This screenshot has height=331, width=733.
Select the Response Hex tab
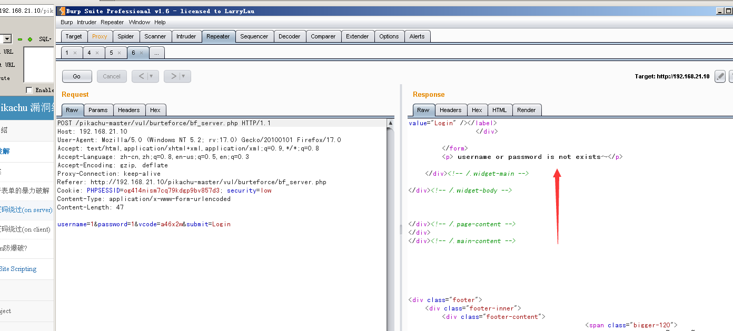coord(477,110)
